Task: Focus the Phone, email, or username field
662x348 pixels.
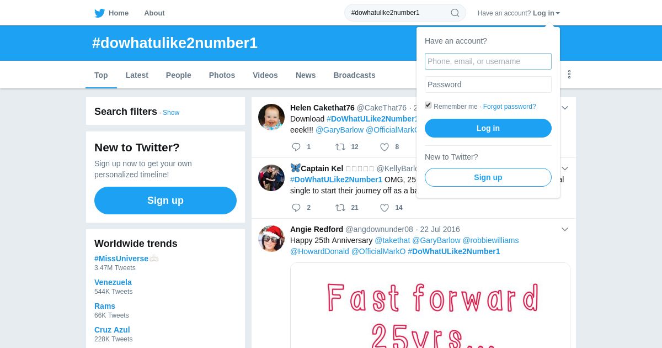Action: (488, 61)
